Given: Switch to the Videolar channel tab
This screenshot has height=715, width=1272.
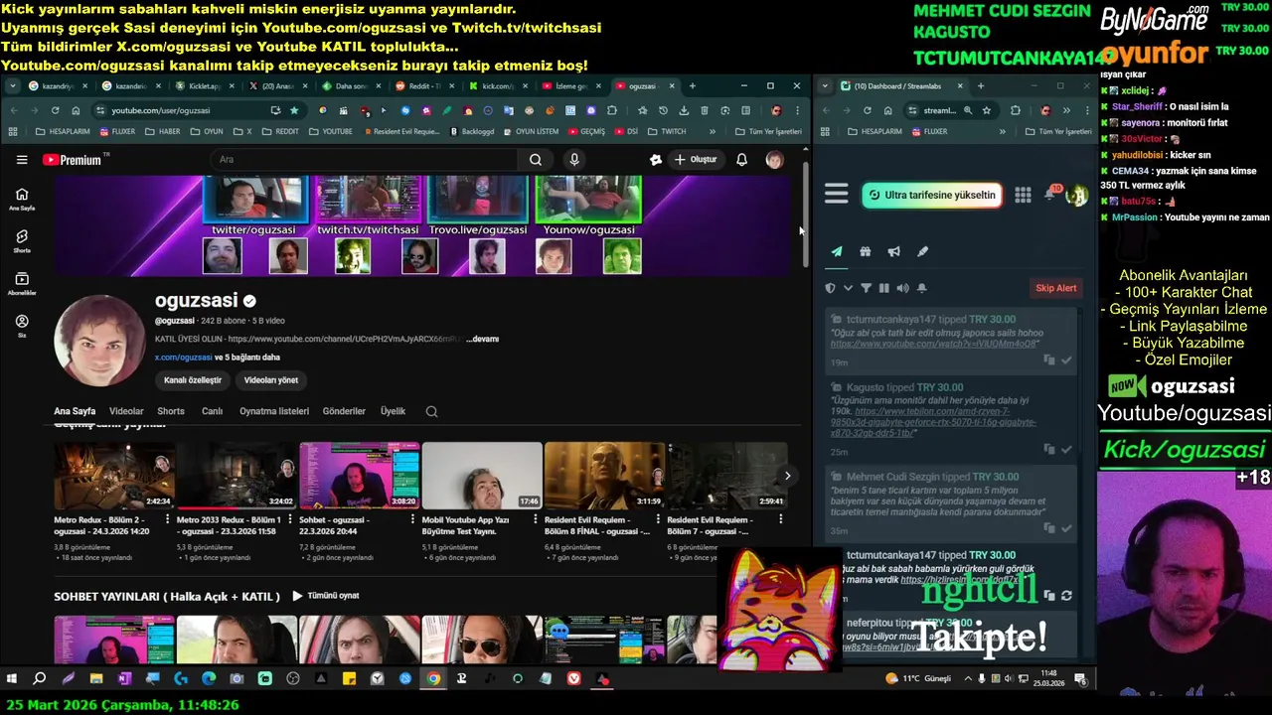Looking at the screenshot, I should click(126, 411).
